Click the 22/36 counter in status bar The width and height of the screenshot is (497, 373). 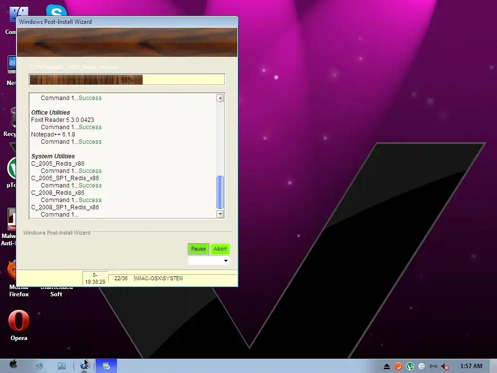(x=121, y=278)
